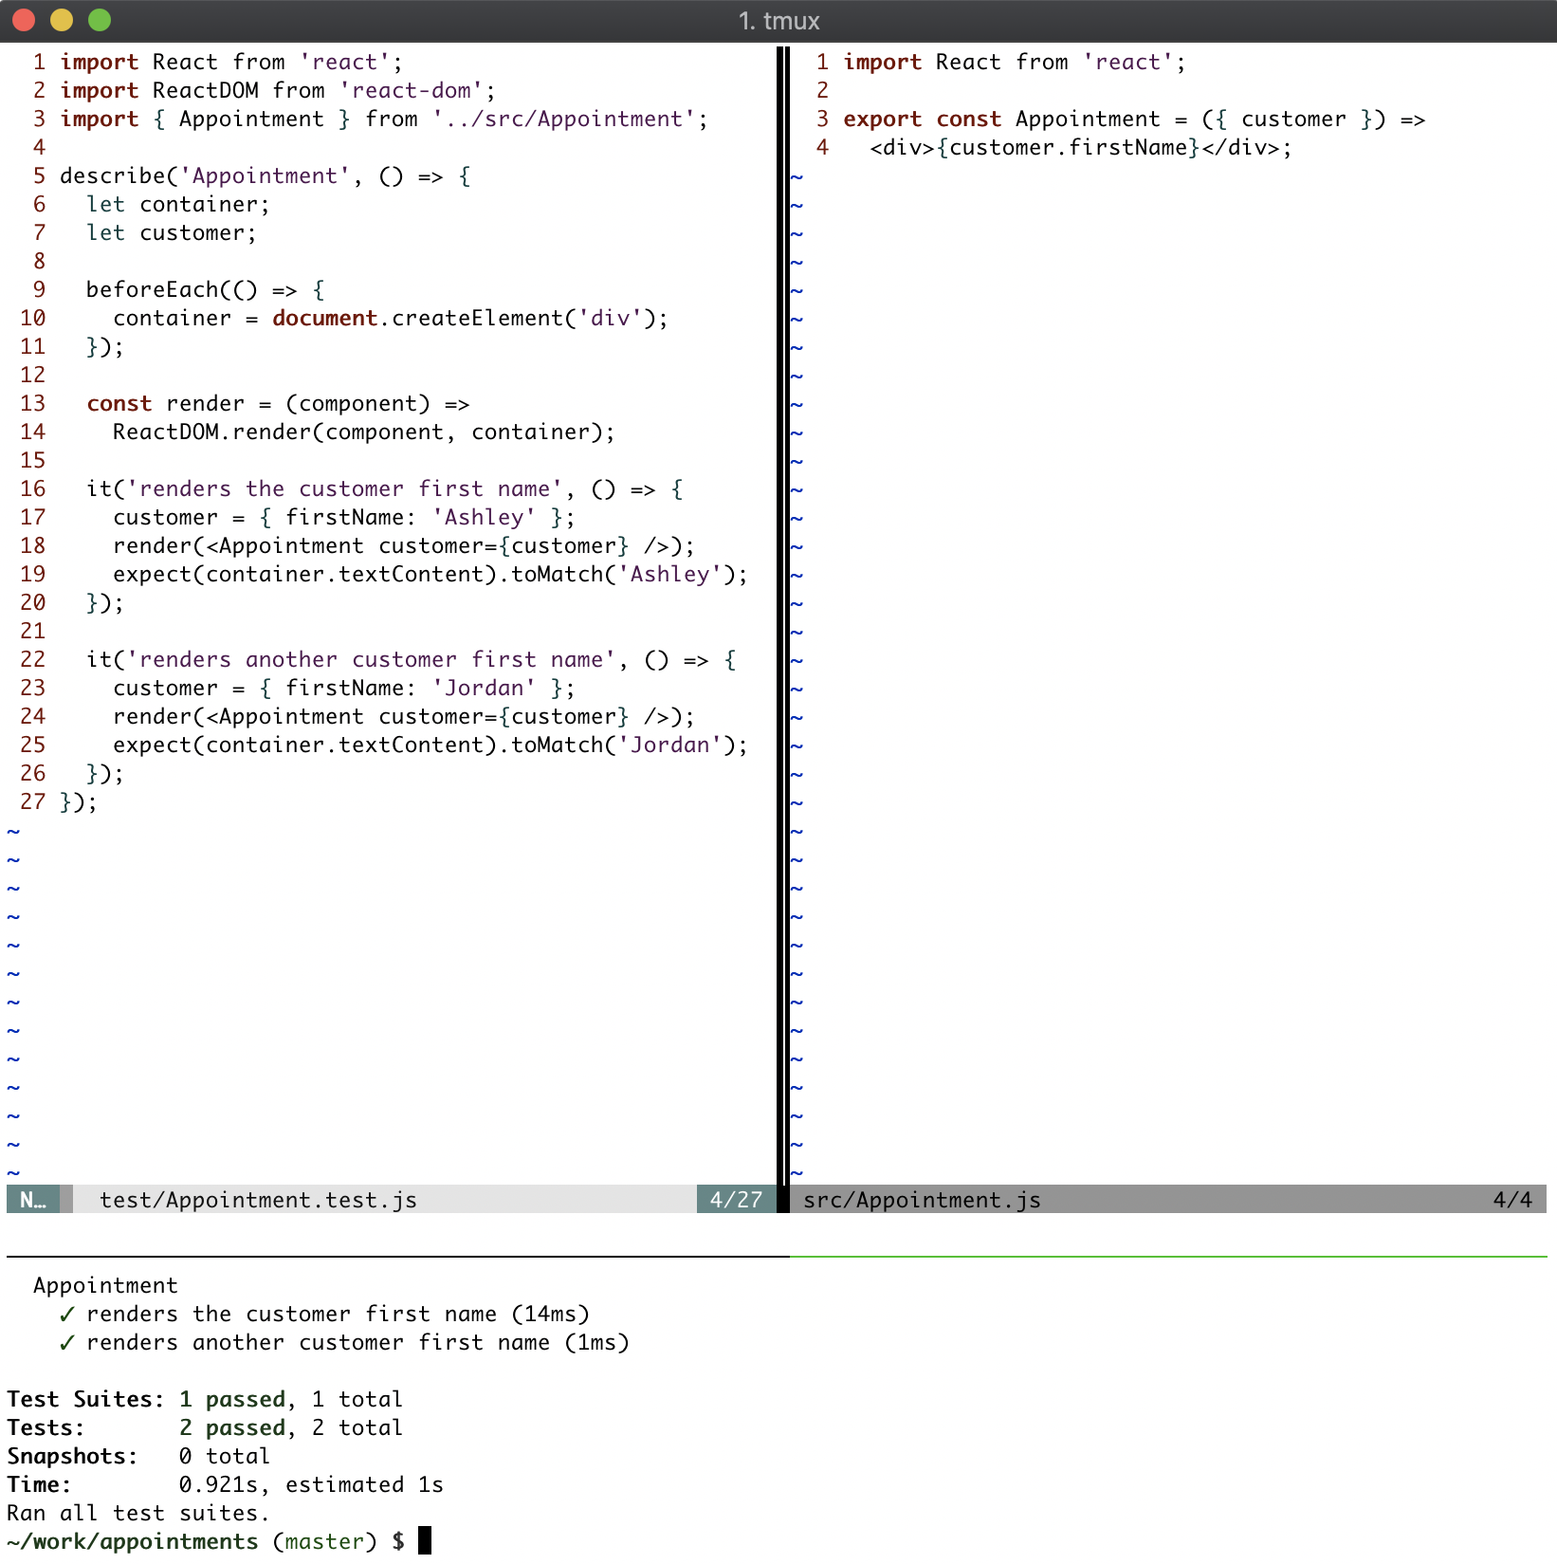
Task: Click the checkmark beside 'renders another customer first name'
Action: click(66, 1343)
